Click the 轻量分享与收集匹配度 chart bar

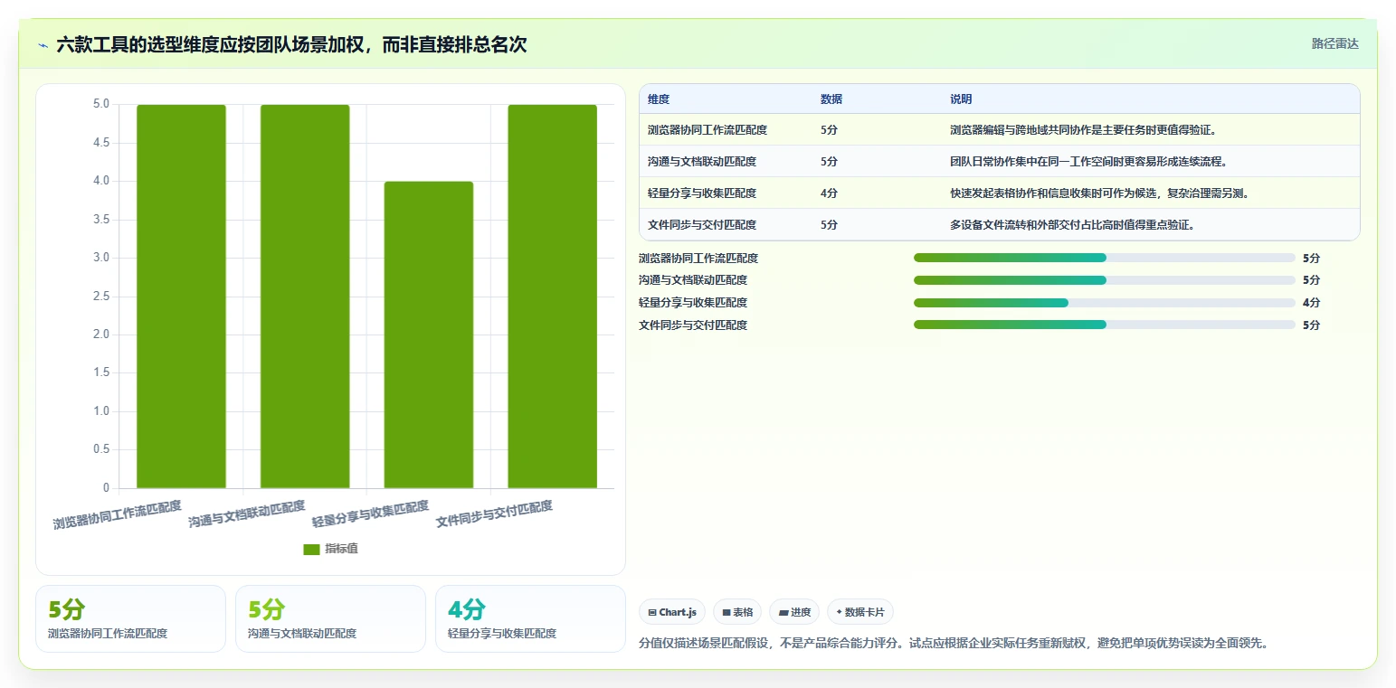click(x=429, y=335)
